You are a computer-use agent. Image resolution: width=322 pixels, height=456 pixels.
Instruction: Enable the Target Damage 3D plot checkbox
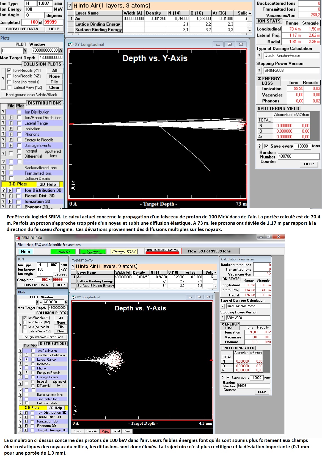click(32, 430)
